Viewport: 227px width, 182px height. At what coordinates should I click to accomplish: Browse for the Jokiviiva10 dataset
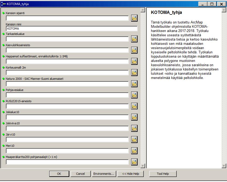[x=134, y=129]
